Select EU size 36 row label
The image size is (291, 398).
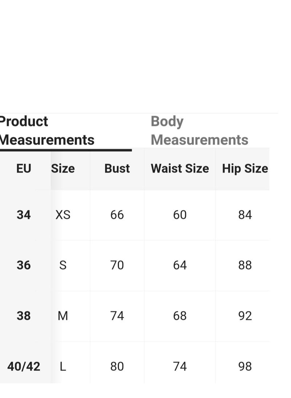point(24,265)
